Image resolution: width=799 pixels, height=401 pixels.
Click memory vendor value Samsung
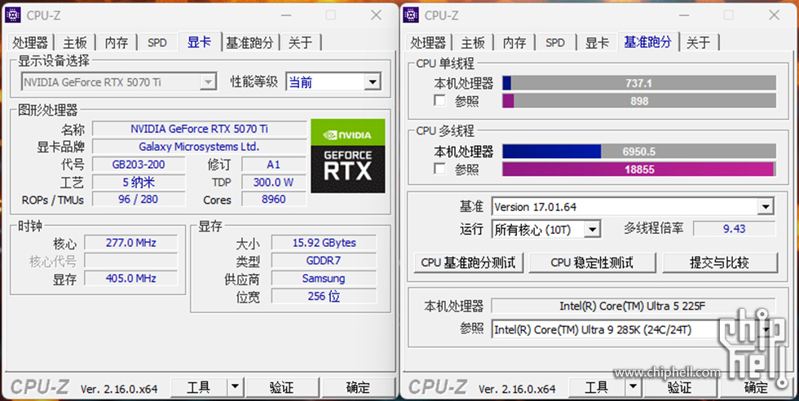coord(324,278)
